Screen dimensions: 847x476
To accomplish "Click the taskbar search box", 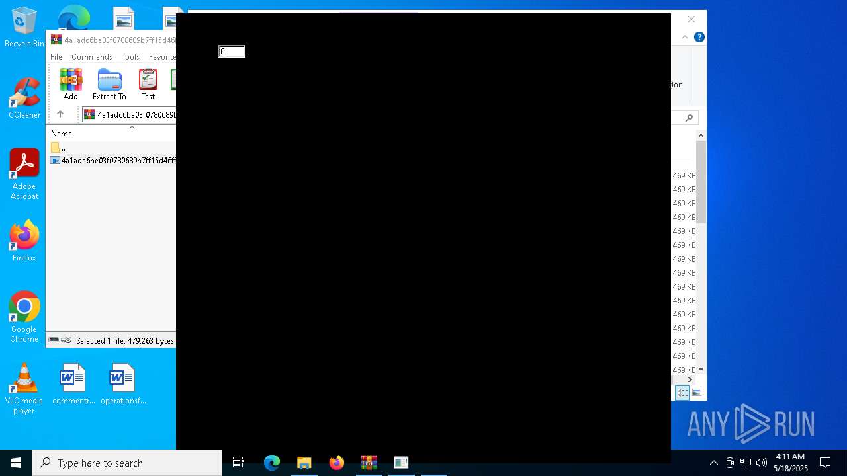I will tap(127, 463).
